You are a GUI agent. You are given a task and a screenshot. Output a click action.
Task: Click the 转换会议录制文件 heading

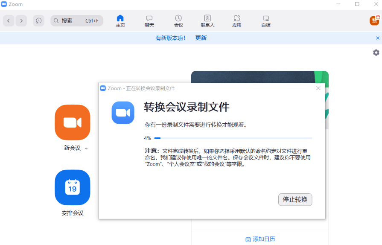[x=187, y=107]
